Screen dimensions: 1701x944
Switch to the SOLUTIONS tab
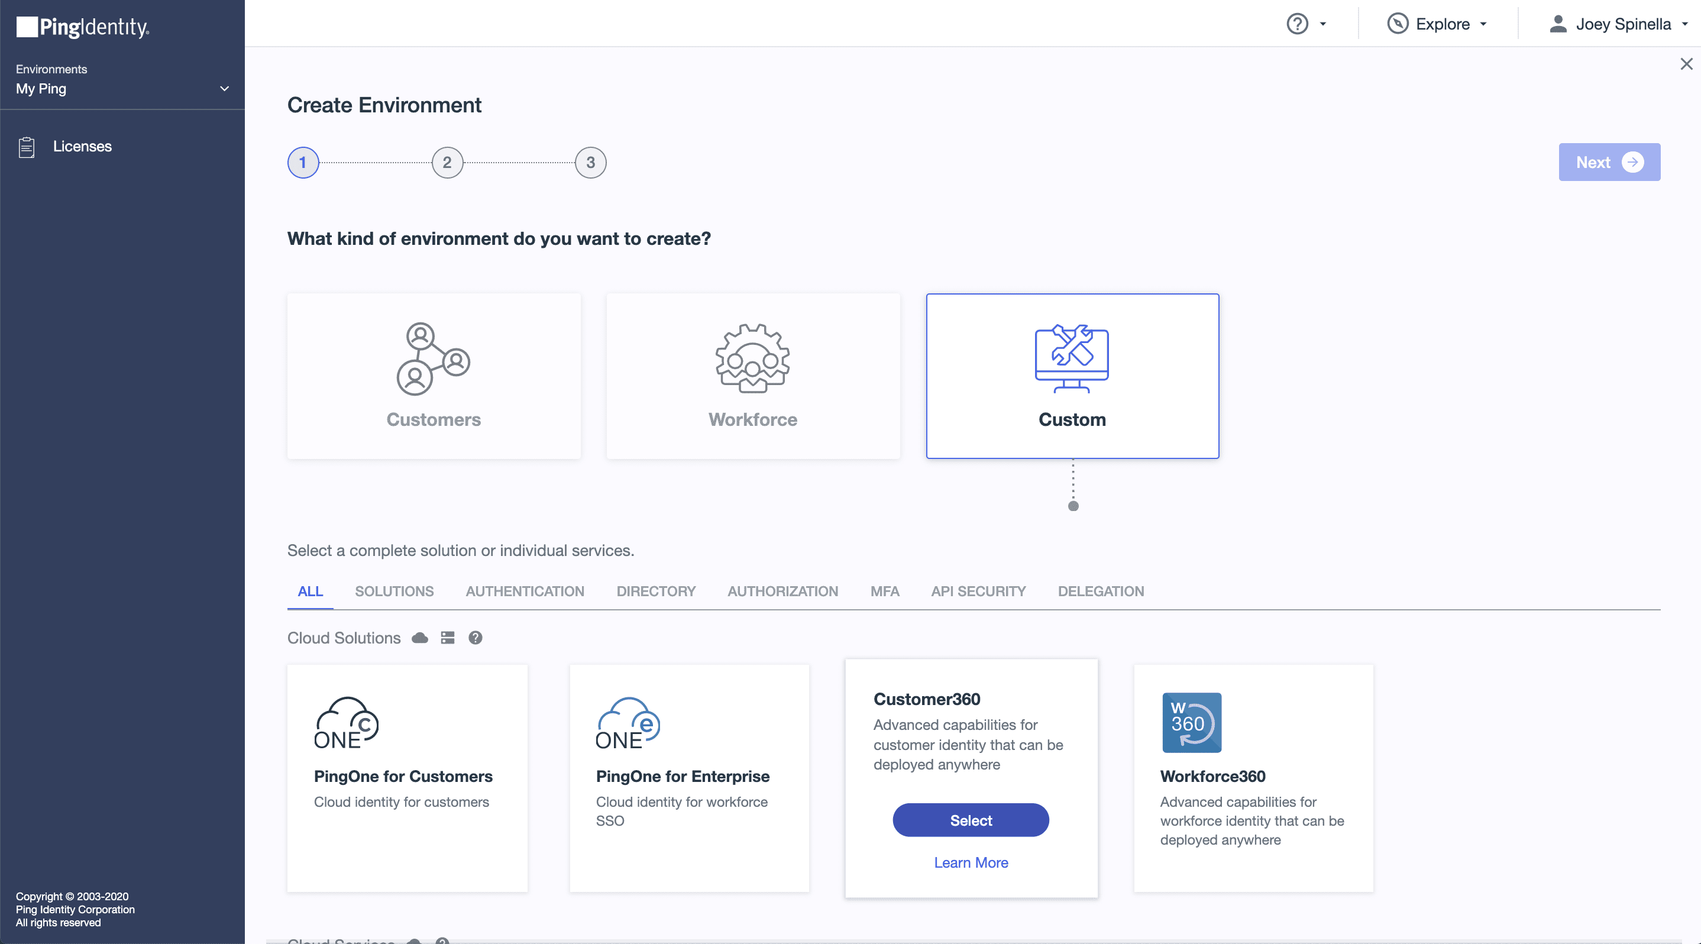coord(394,591)
